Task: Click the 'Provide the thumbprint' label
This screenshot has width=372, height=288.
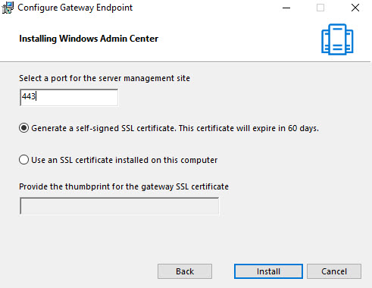Action: pyautogui.click(x=123, y=186)
